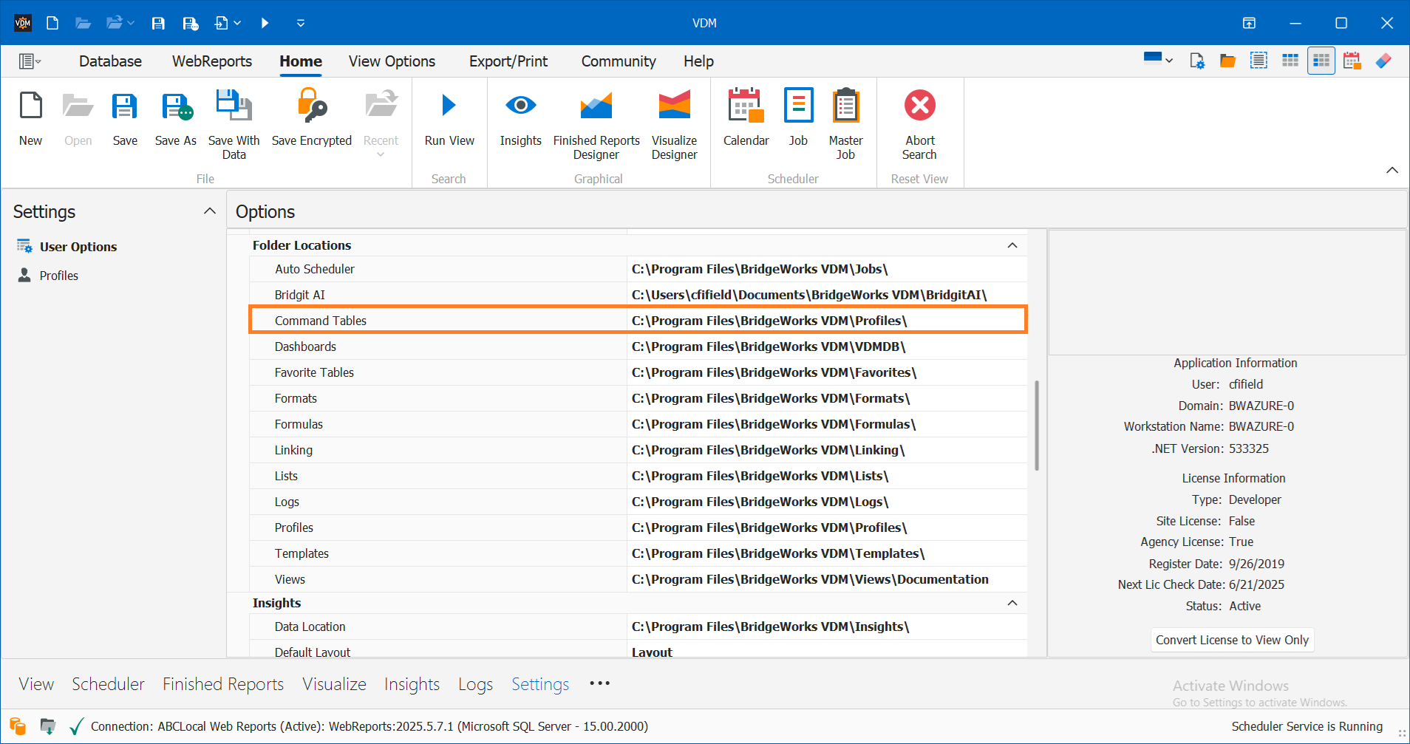1410x744 pixels.
Task: Select the Templates folder row
Action: pos(638,553)
